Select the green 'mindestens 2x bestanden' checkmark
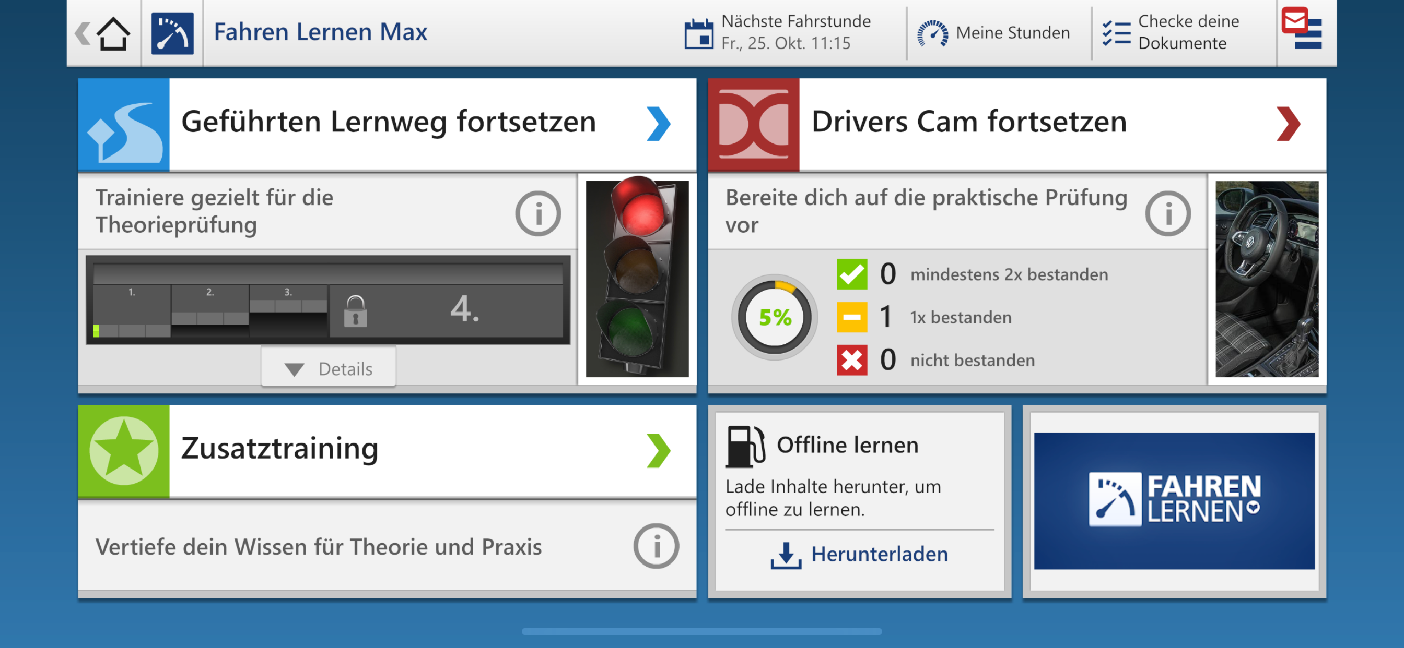This screenshot has width=1404, height=648. 851,274
